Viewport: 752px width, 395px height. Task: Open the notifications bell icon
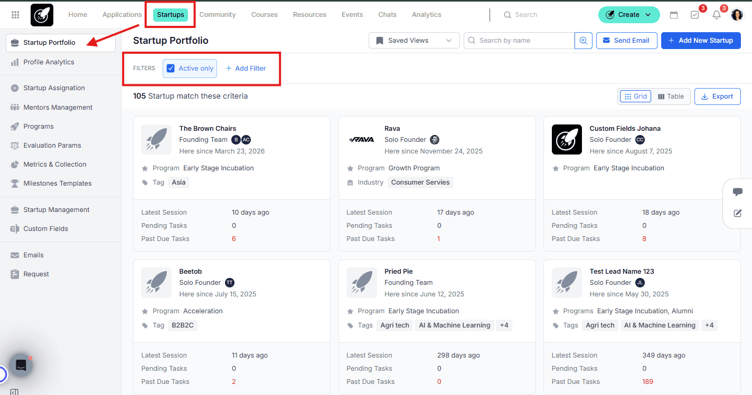pyautogui.click(x=717, y=15)
